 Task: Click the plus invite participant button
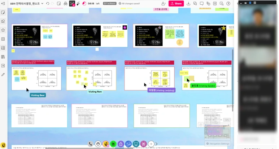click(151, 144)
